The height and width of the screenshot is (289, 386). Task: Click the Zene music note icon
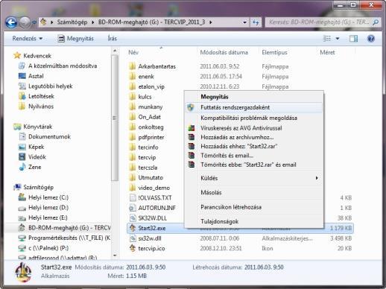[x=22, y=167]
